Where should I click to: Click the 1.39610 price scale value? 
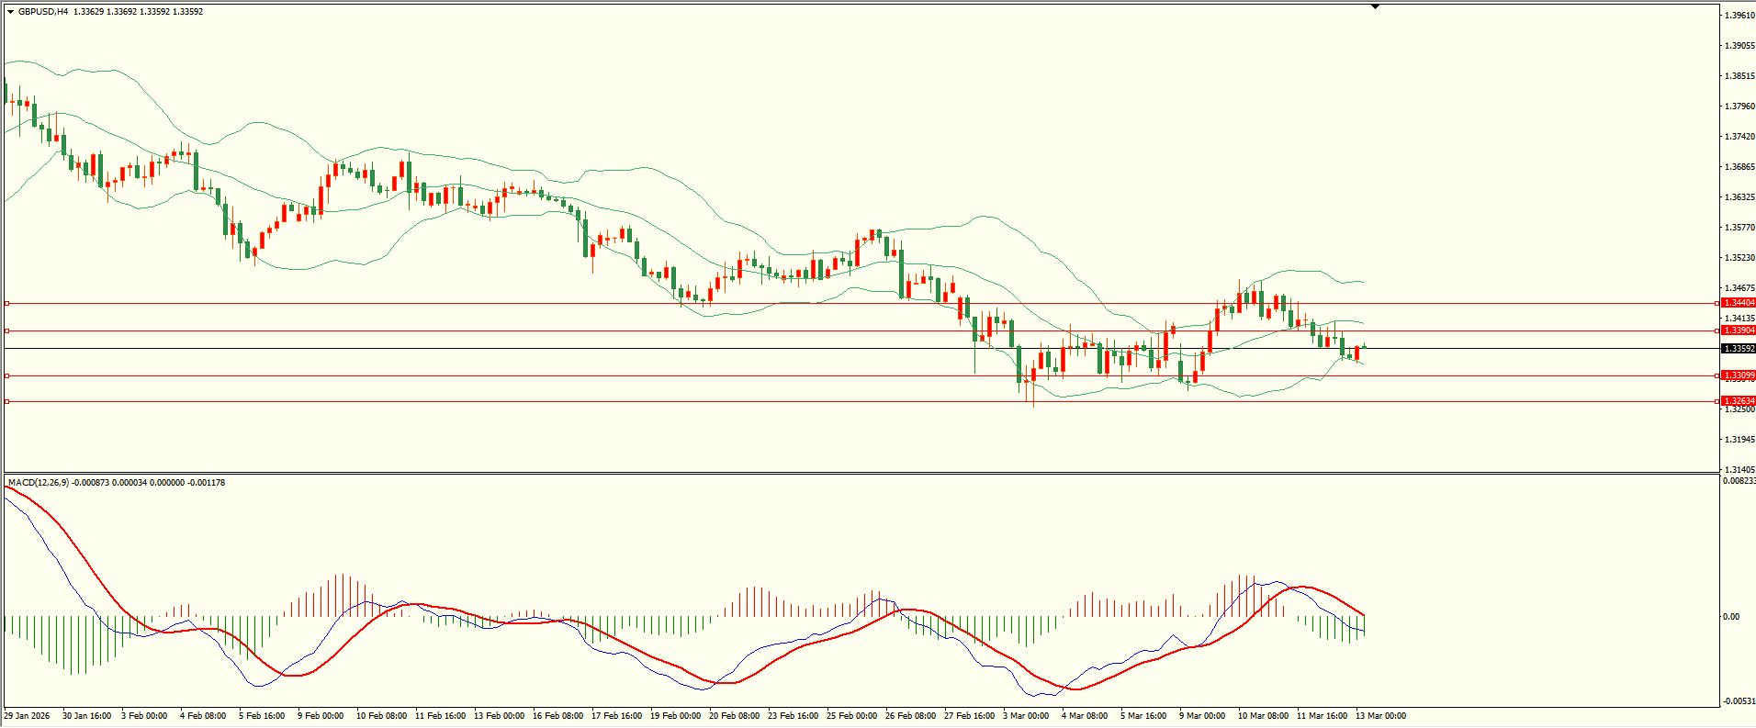pyautogui.click(x=1739, y=16)
